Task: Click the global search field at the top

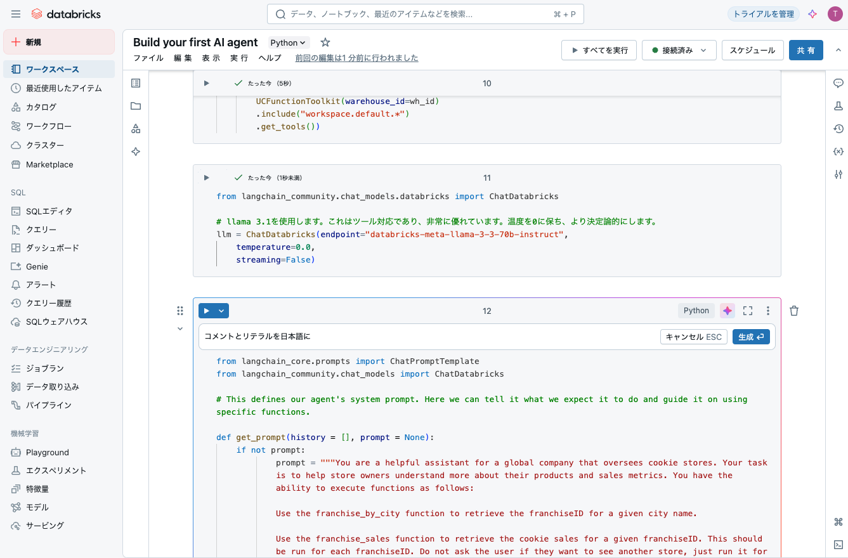Action: point(425,13)
